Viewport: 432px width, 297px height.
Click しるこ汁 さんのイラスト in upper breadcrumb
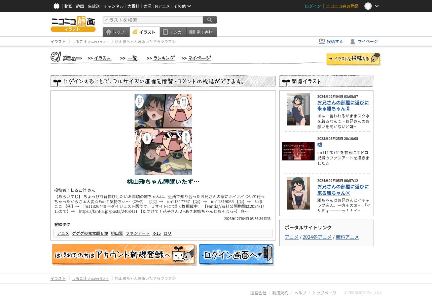pos(90,41)
